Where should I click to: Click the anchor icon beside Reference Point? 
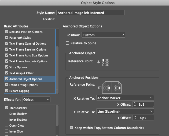tap(98, 62)
